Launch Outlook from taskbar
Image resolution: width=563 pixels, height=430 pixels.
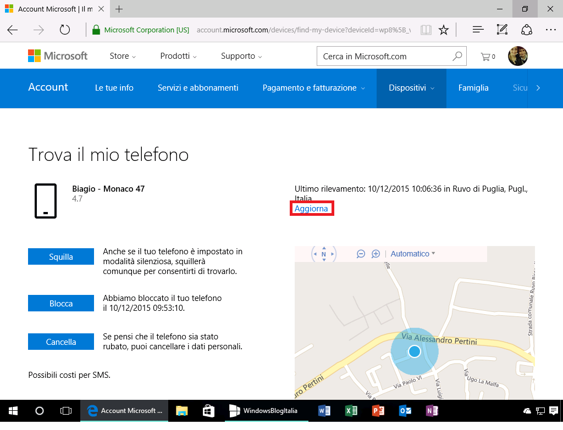(x=405, y=411)
